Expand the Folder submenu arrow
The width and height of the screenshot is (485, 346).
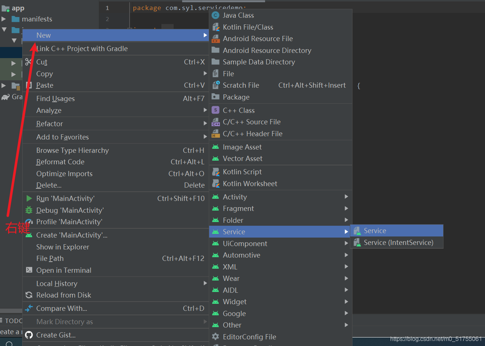[x=346, y=220]
